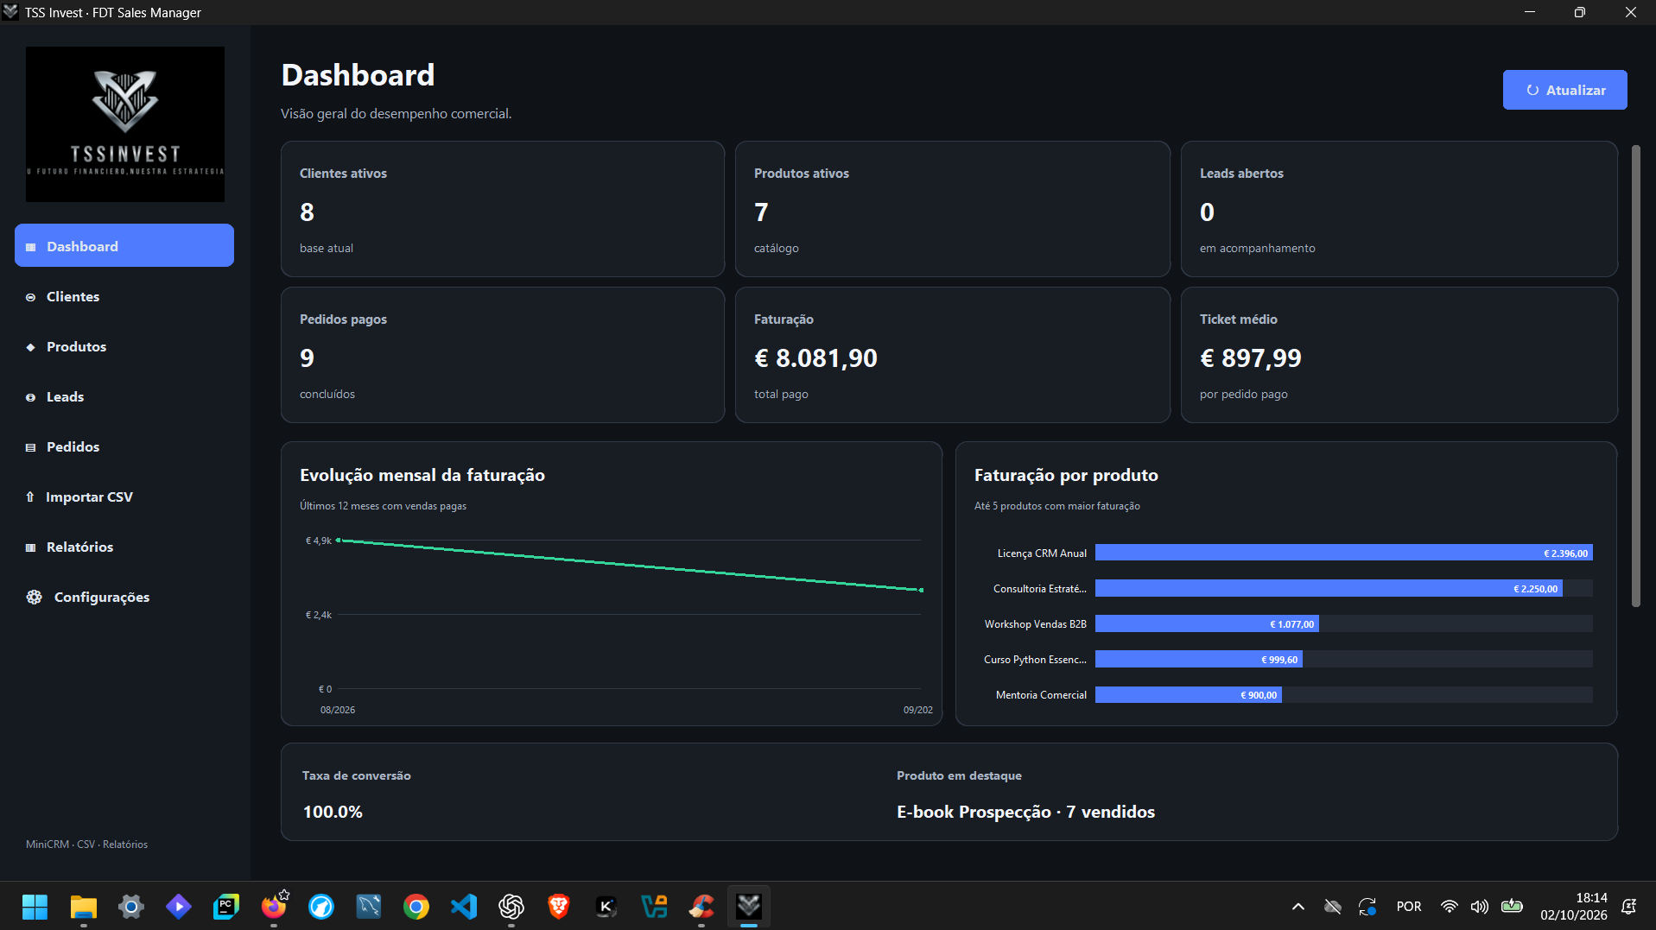Open PyCharm from the taskbar

tap(226, 907)
